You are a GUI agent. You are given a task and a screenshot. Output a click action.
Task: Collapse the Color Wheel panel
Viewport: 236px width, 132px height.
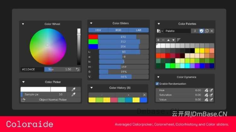pyautogui.click(x=23, y=24)
